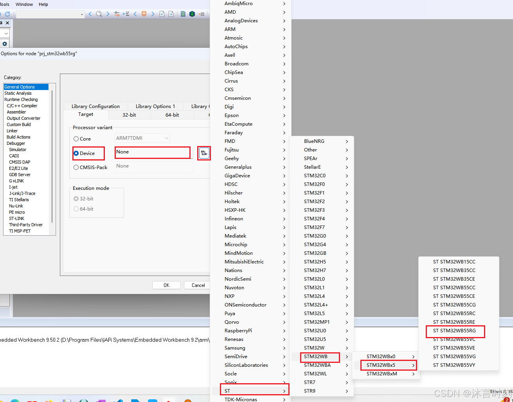This screenshot has width=513, height=402.
Task: Choose ST STM32WB15CC device
Action: coord(454,262)
